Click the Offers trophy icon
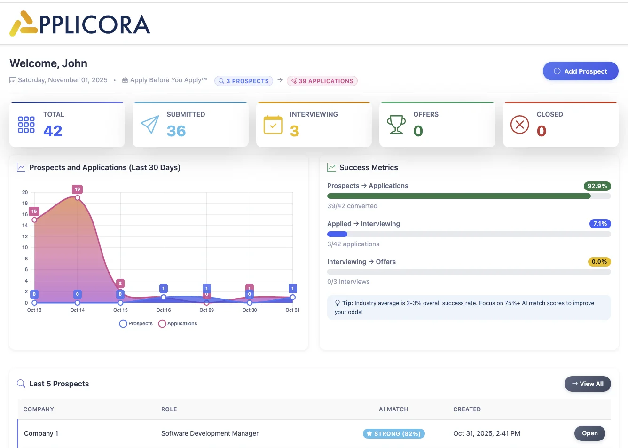This screenshot has width=628, height=448. [396, 125]
